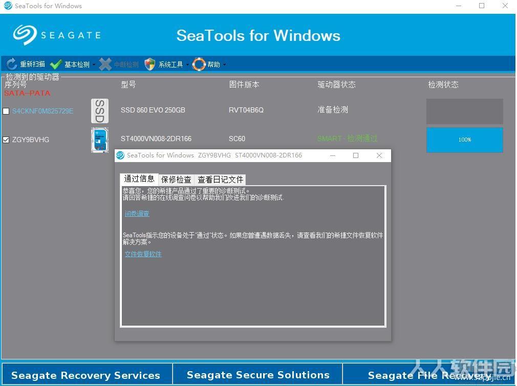Click the grey X abort test icon
This screenshot has height=386, width=517.
point(105,64)
